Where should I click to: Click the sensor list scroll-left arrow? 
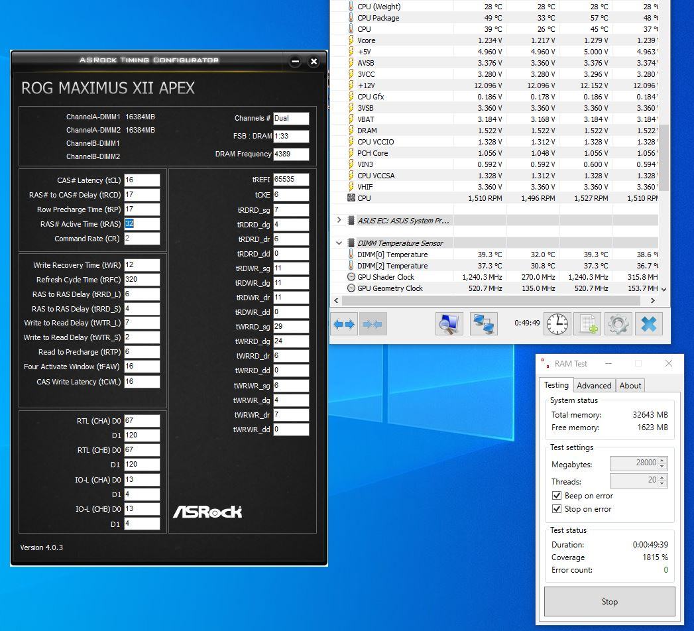(336, 300)
